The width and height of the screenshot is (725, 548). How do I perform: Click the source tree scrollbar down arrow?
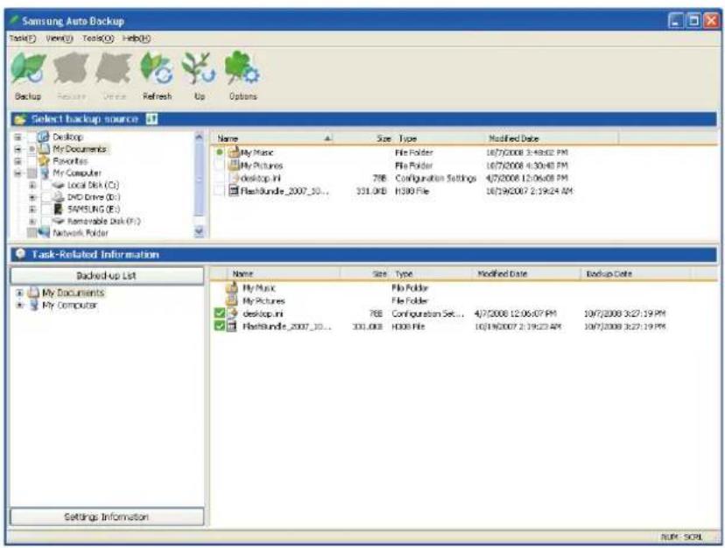(199, 231)
